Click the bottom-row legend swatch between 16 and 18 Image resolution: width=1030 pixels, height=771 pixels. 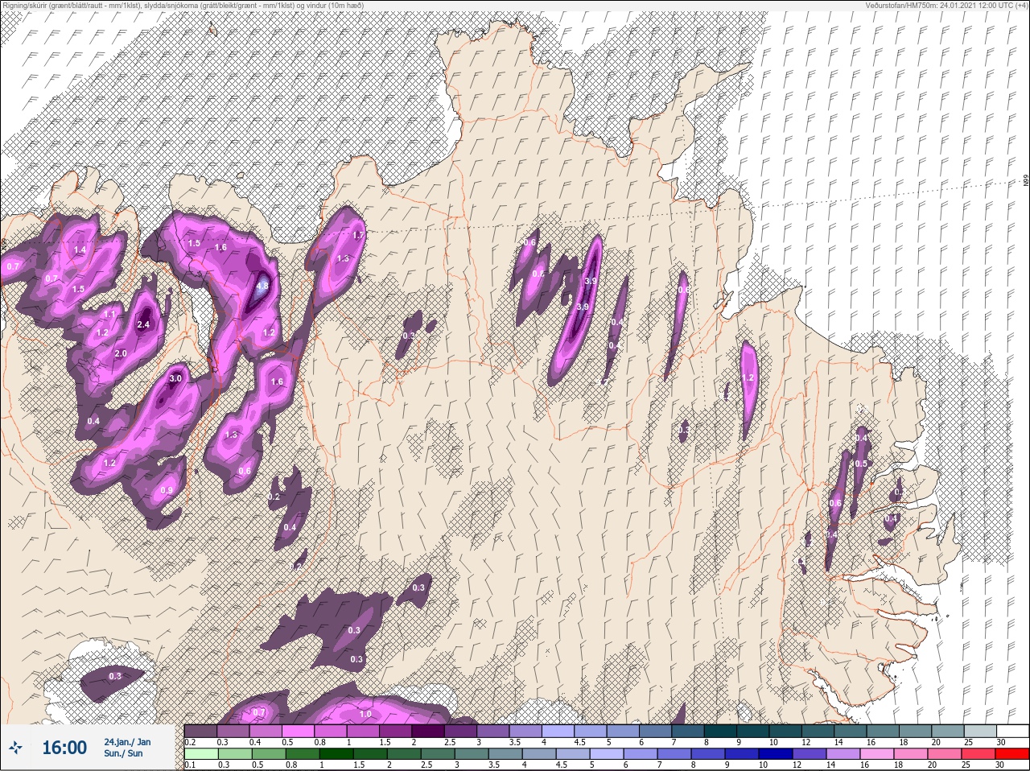coord(879,753)
